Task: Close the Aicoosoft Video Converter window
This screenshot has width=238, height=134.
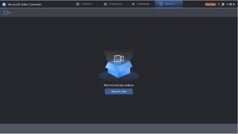Action: pyautogui.click(x=234, y=4)
